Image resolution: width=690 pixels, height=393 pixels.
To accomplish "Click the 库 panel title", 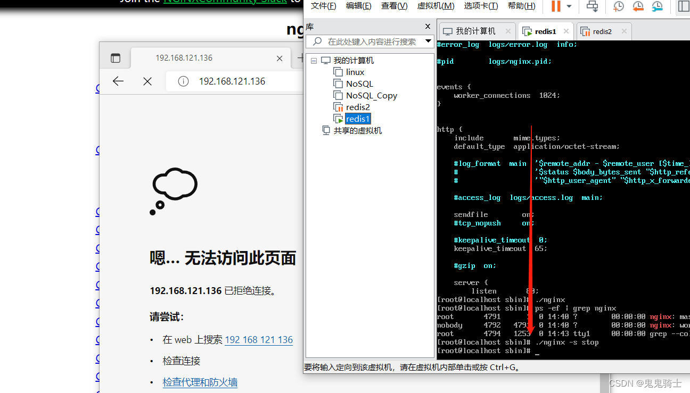I will coord(309,27).
